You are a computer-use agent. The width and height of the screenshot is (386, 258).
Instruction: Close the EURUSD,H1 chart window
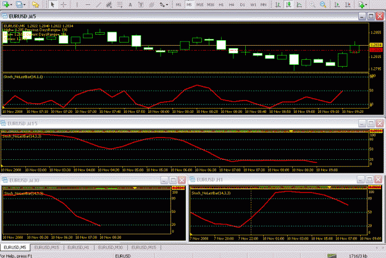pos(379,180)
